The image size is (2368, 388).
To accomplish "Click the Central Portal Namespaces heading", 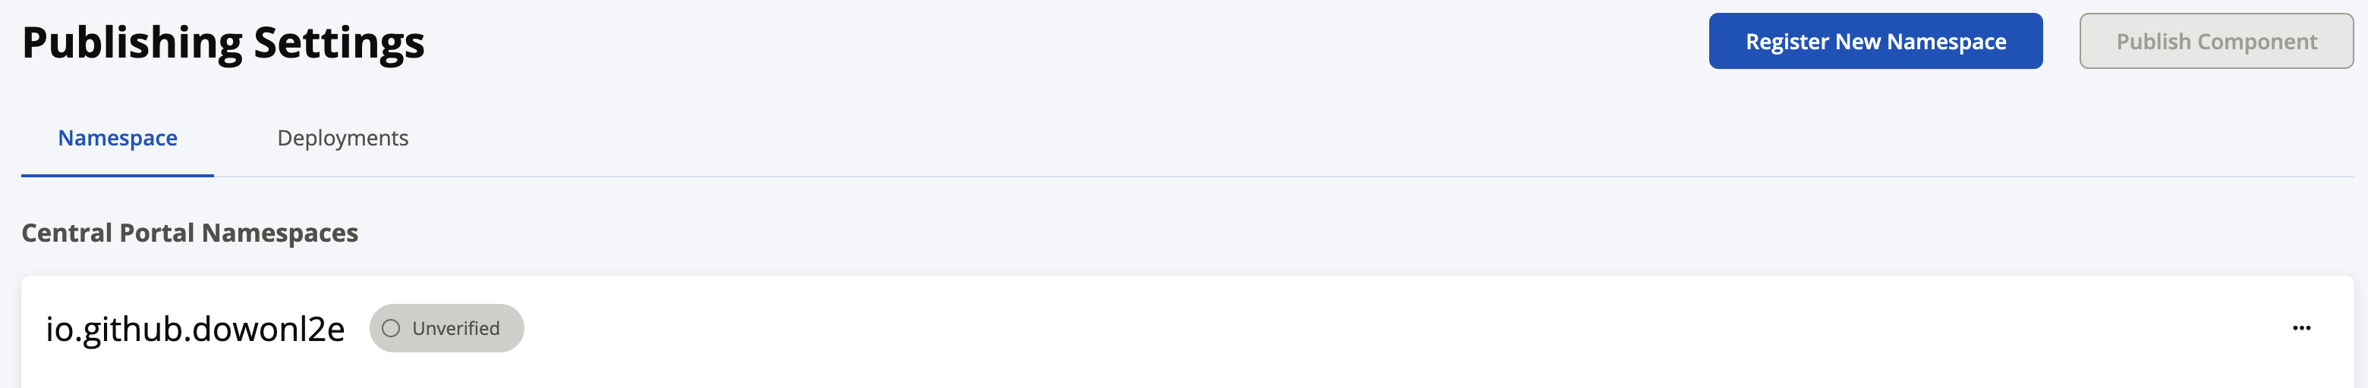I will (x=190, y=233).
